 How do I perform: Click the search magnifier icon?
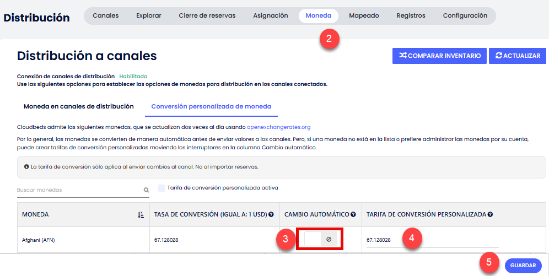tap(146, 190)
